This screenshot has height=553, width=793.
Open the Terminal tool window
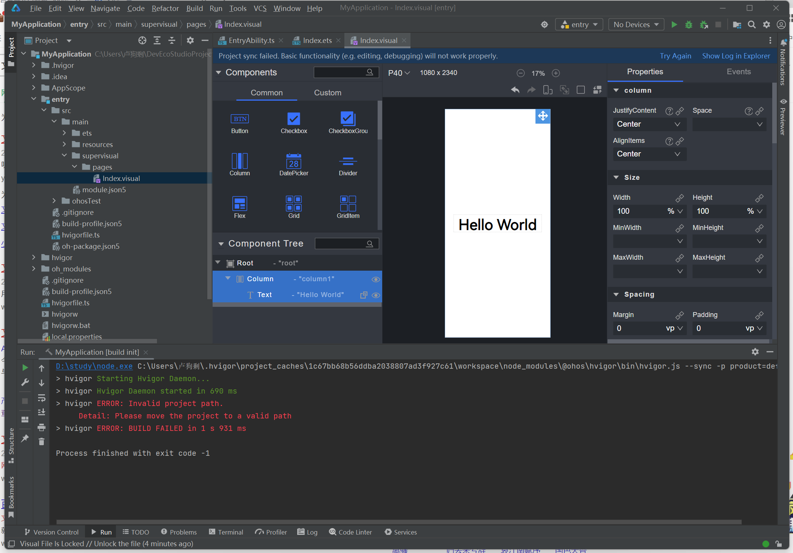click(x=226, y=532)
